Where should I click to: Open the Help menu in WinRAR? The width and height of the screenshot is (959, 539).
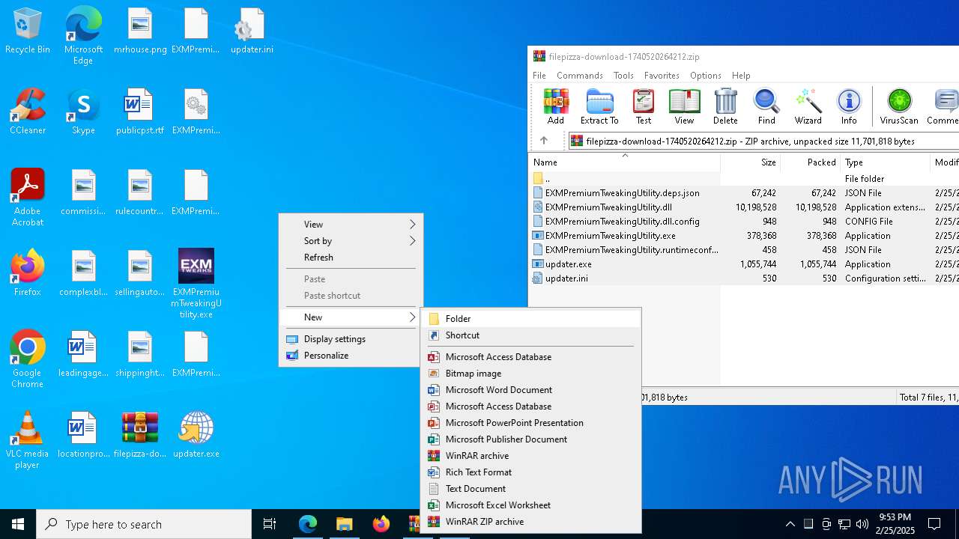point(741,76)
